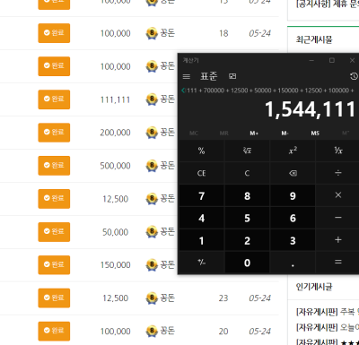
Task: Click the divide operator key
Action: [338, 173]
